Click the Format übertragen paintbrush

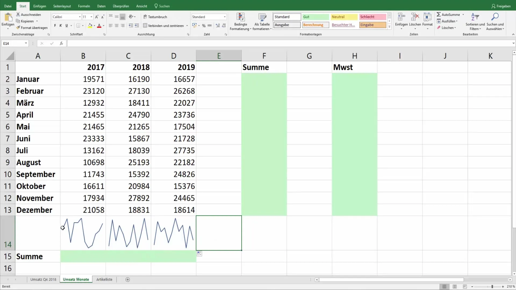tap(18, 28)
